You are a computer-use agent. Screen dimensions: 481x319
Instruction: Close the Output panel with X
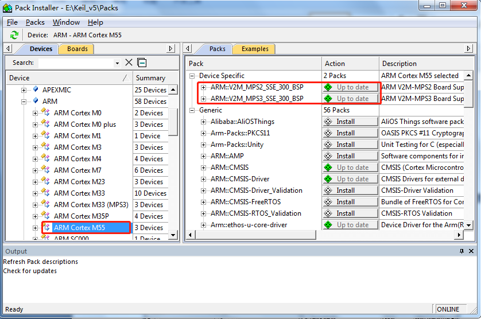click(471, 251)
